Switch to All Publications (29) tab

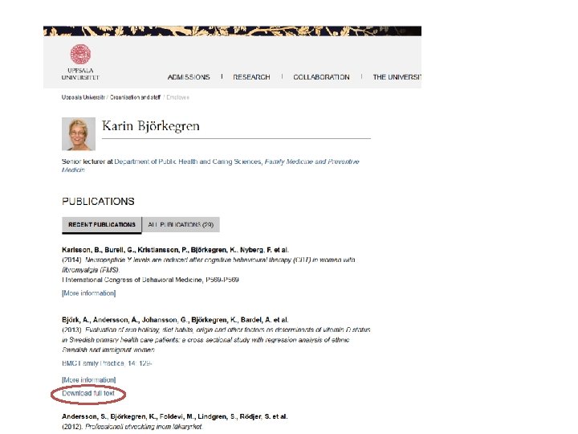(181, 225)
